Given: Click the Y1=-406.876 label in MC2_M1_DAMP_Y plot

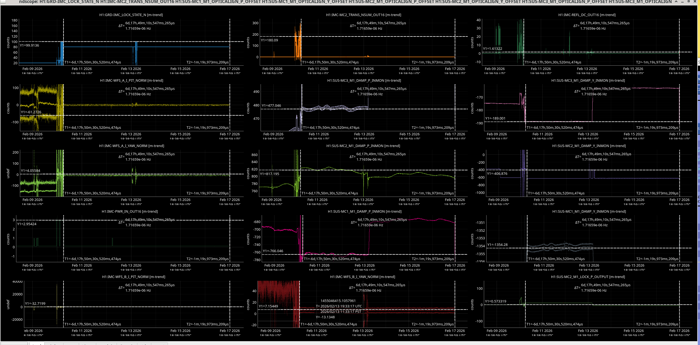Looking at the screenshot, I should coord(497,174).
